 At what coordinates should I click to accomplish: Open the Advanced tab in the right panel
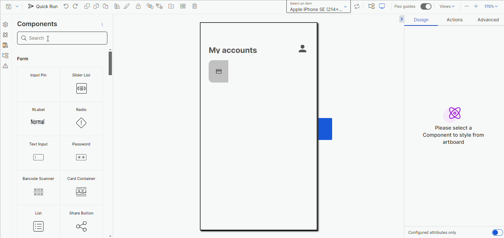coord(488,20)
